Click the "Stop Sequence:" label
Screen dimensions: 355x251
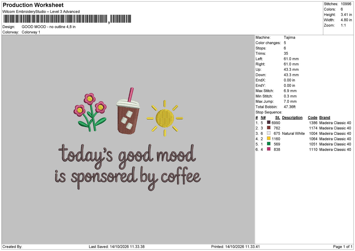point(269,112)
